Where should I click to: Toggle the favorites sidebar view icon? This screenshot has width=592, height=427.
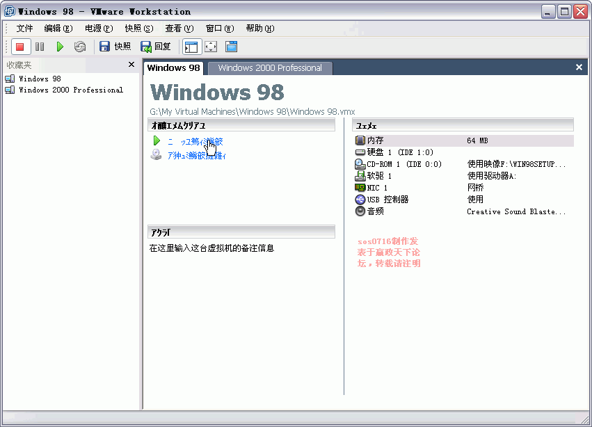click(x=191, y=47)
